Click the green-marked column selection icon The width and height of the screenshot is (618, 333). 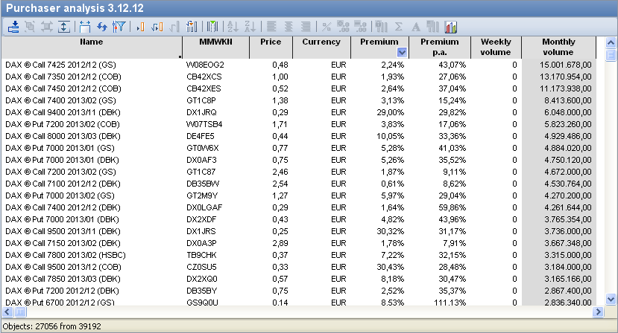212,27
